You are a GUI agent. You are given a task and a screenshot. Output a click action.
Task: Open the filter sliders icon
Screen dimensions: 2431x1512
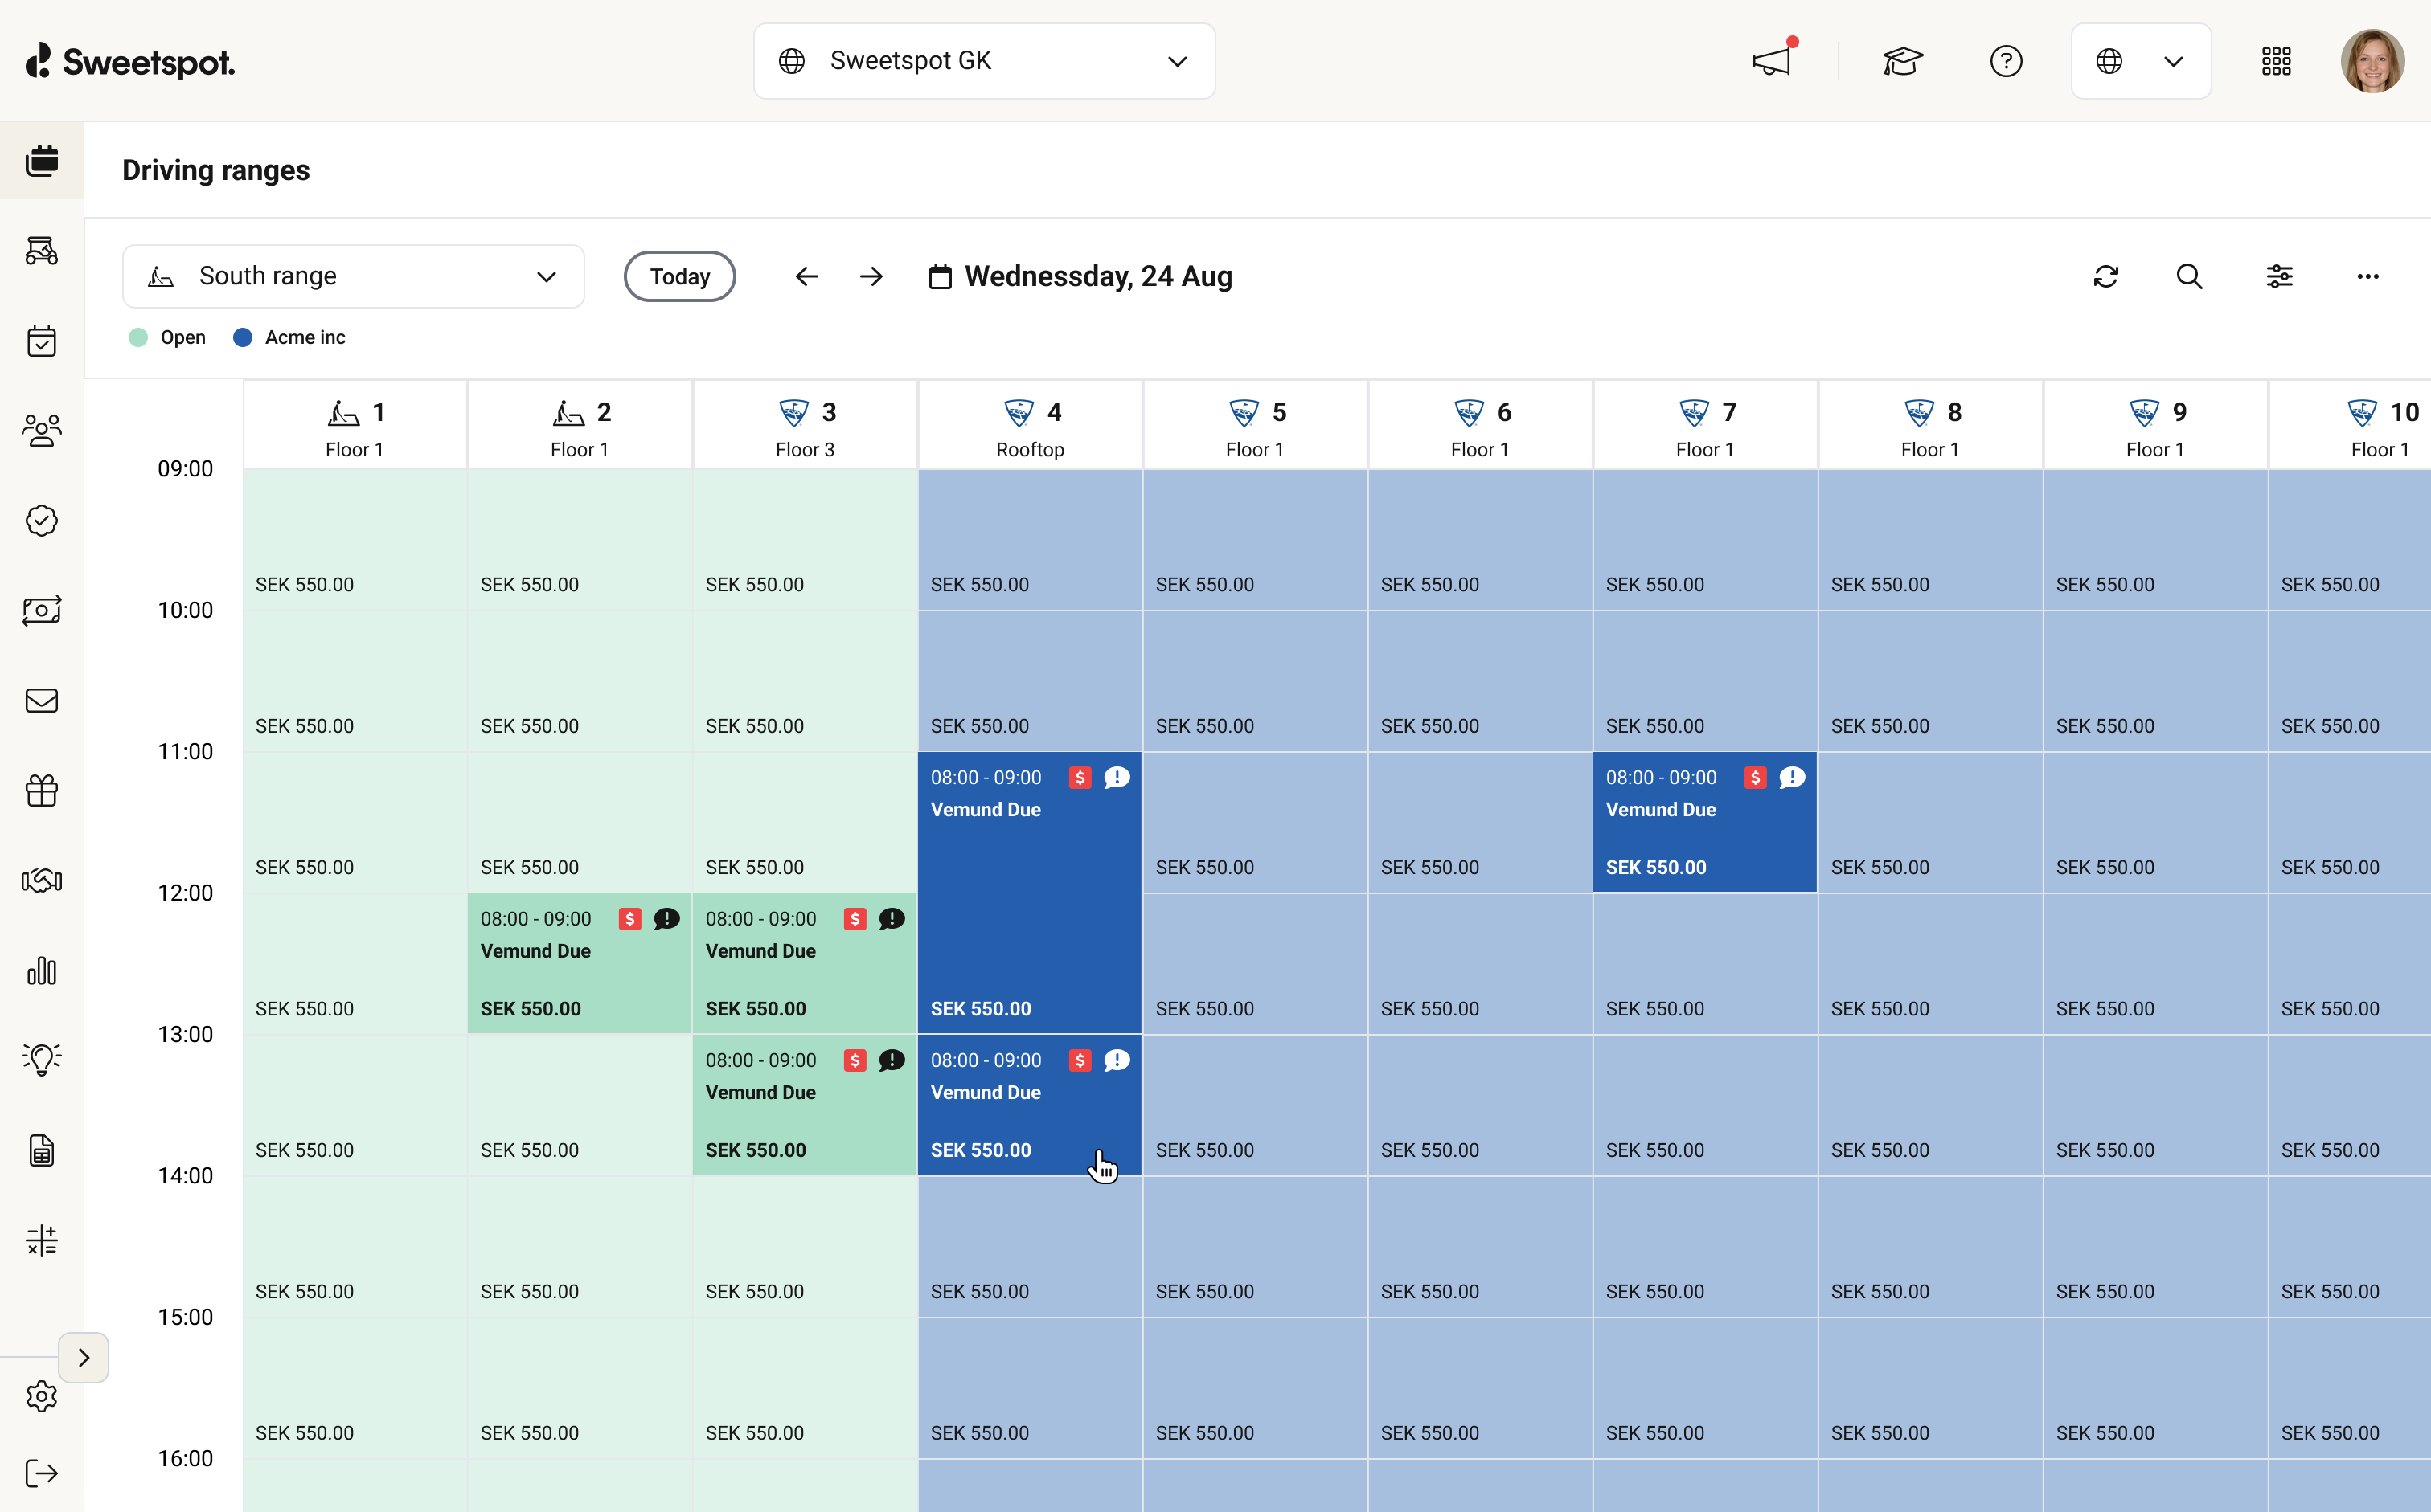(2279, 276)
